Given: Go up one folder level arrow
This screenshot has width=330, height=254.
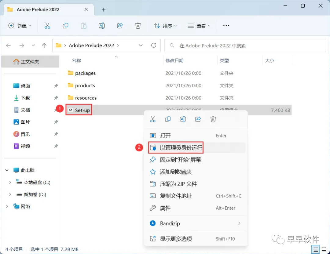Looking at the screenshot, I should [x=44, y=45].
